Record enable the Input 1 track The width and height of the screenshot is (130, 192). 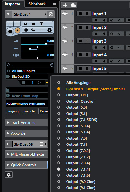pos(96,20)
